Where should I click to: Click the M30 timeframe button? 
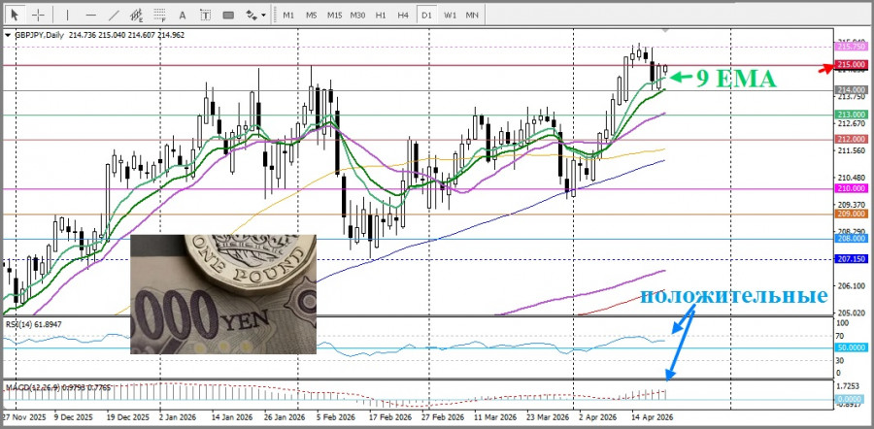[x=357, y=15]
